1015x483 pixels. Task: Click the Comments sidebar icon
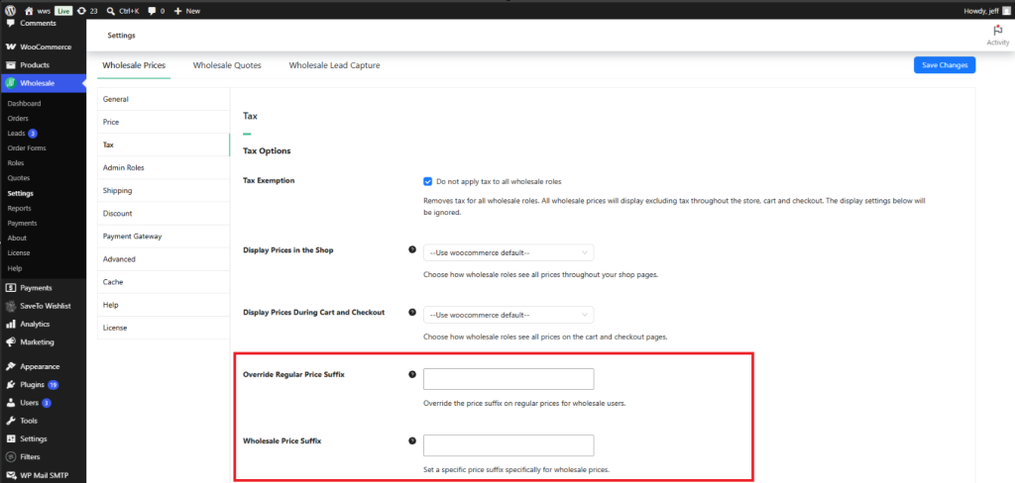[10, 24]
